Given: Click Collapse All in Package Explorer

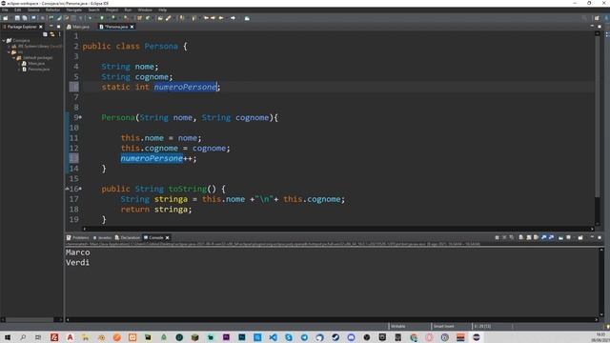Looking at the screenshot, I should [45, 34].
